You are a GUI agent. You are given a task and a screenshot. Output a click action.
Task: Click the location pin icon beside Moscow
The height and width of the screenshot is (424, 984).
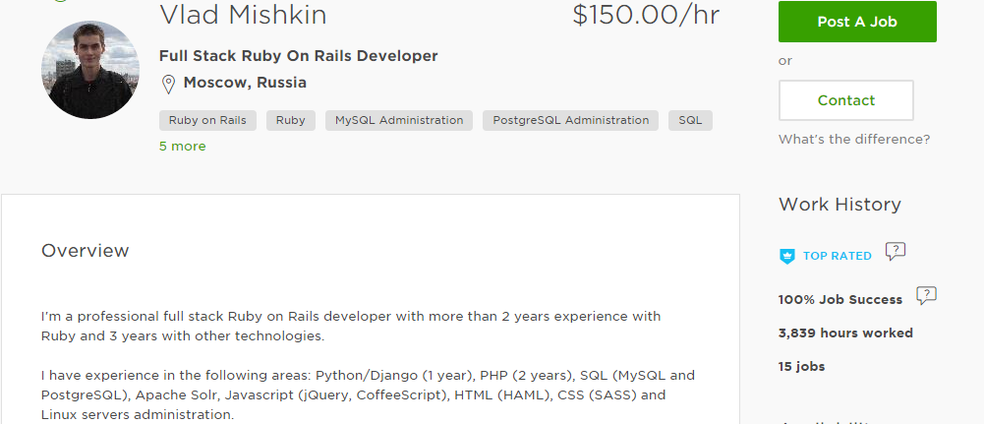point(168,84)
